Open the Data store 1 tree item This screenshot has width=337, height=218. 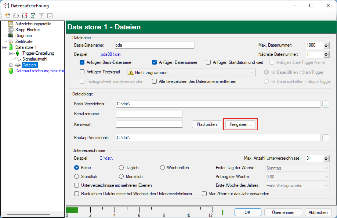coord(26,47)
